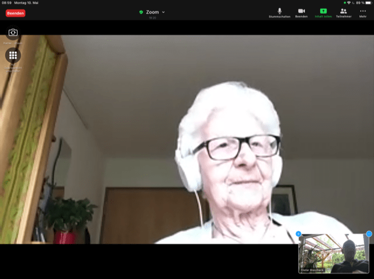Click the Wi-Fi status icon
This screenshot has width=374, height=279.
[349, 3]
